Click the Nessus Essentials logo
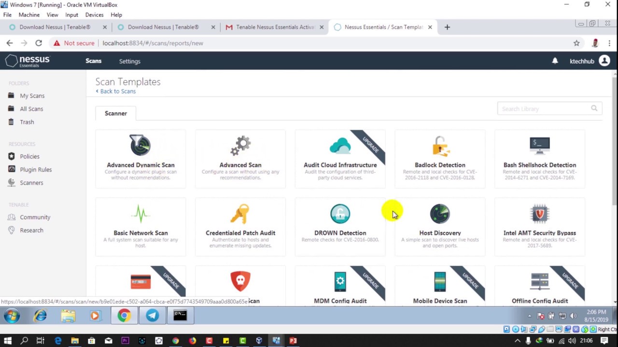 [28, 61]
